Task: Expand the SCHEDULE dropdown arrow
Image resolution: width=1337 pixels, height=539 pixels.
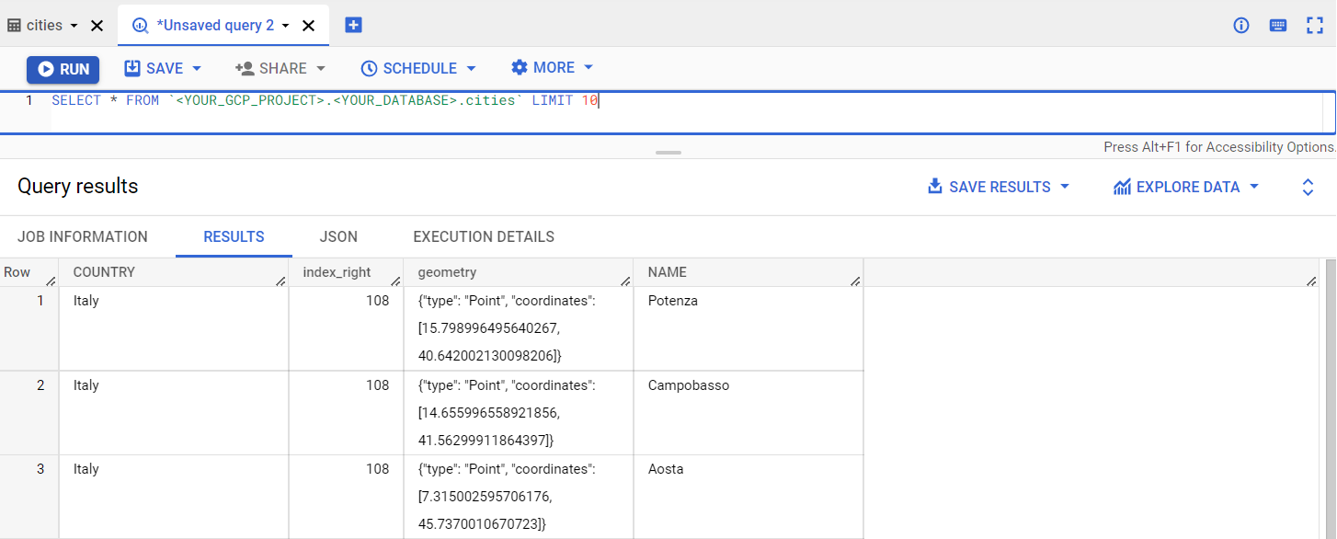Action: [x=471, y=69]
